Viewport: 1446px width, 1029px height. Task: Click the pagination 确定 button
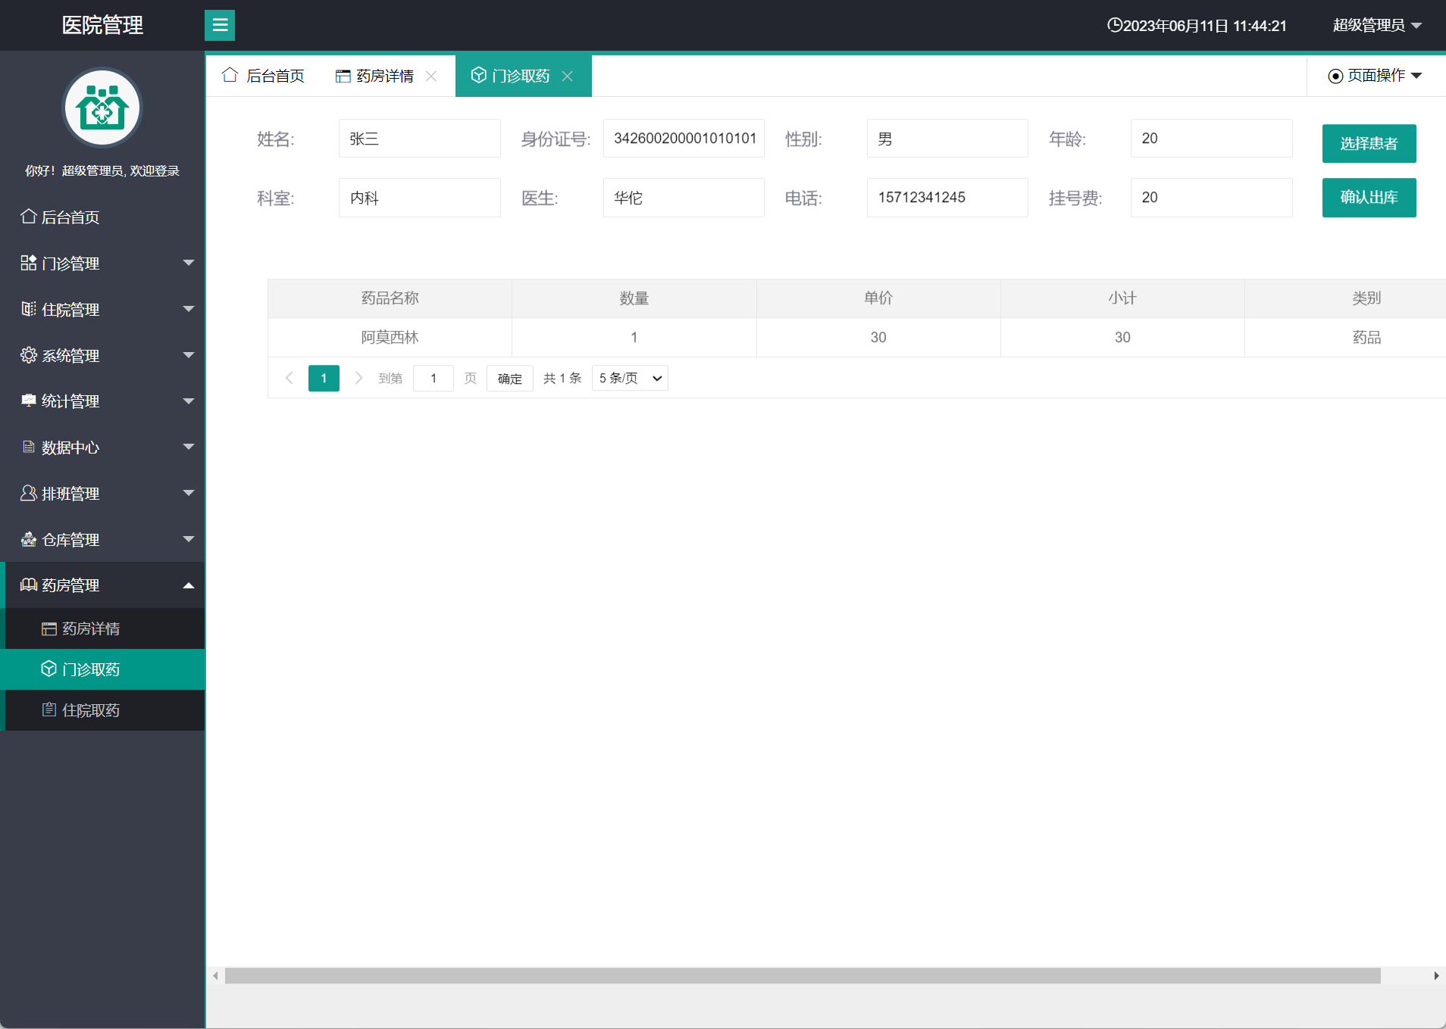510,378
